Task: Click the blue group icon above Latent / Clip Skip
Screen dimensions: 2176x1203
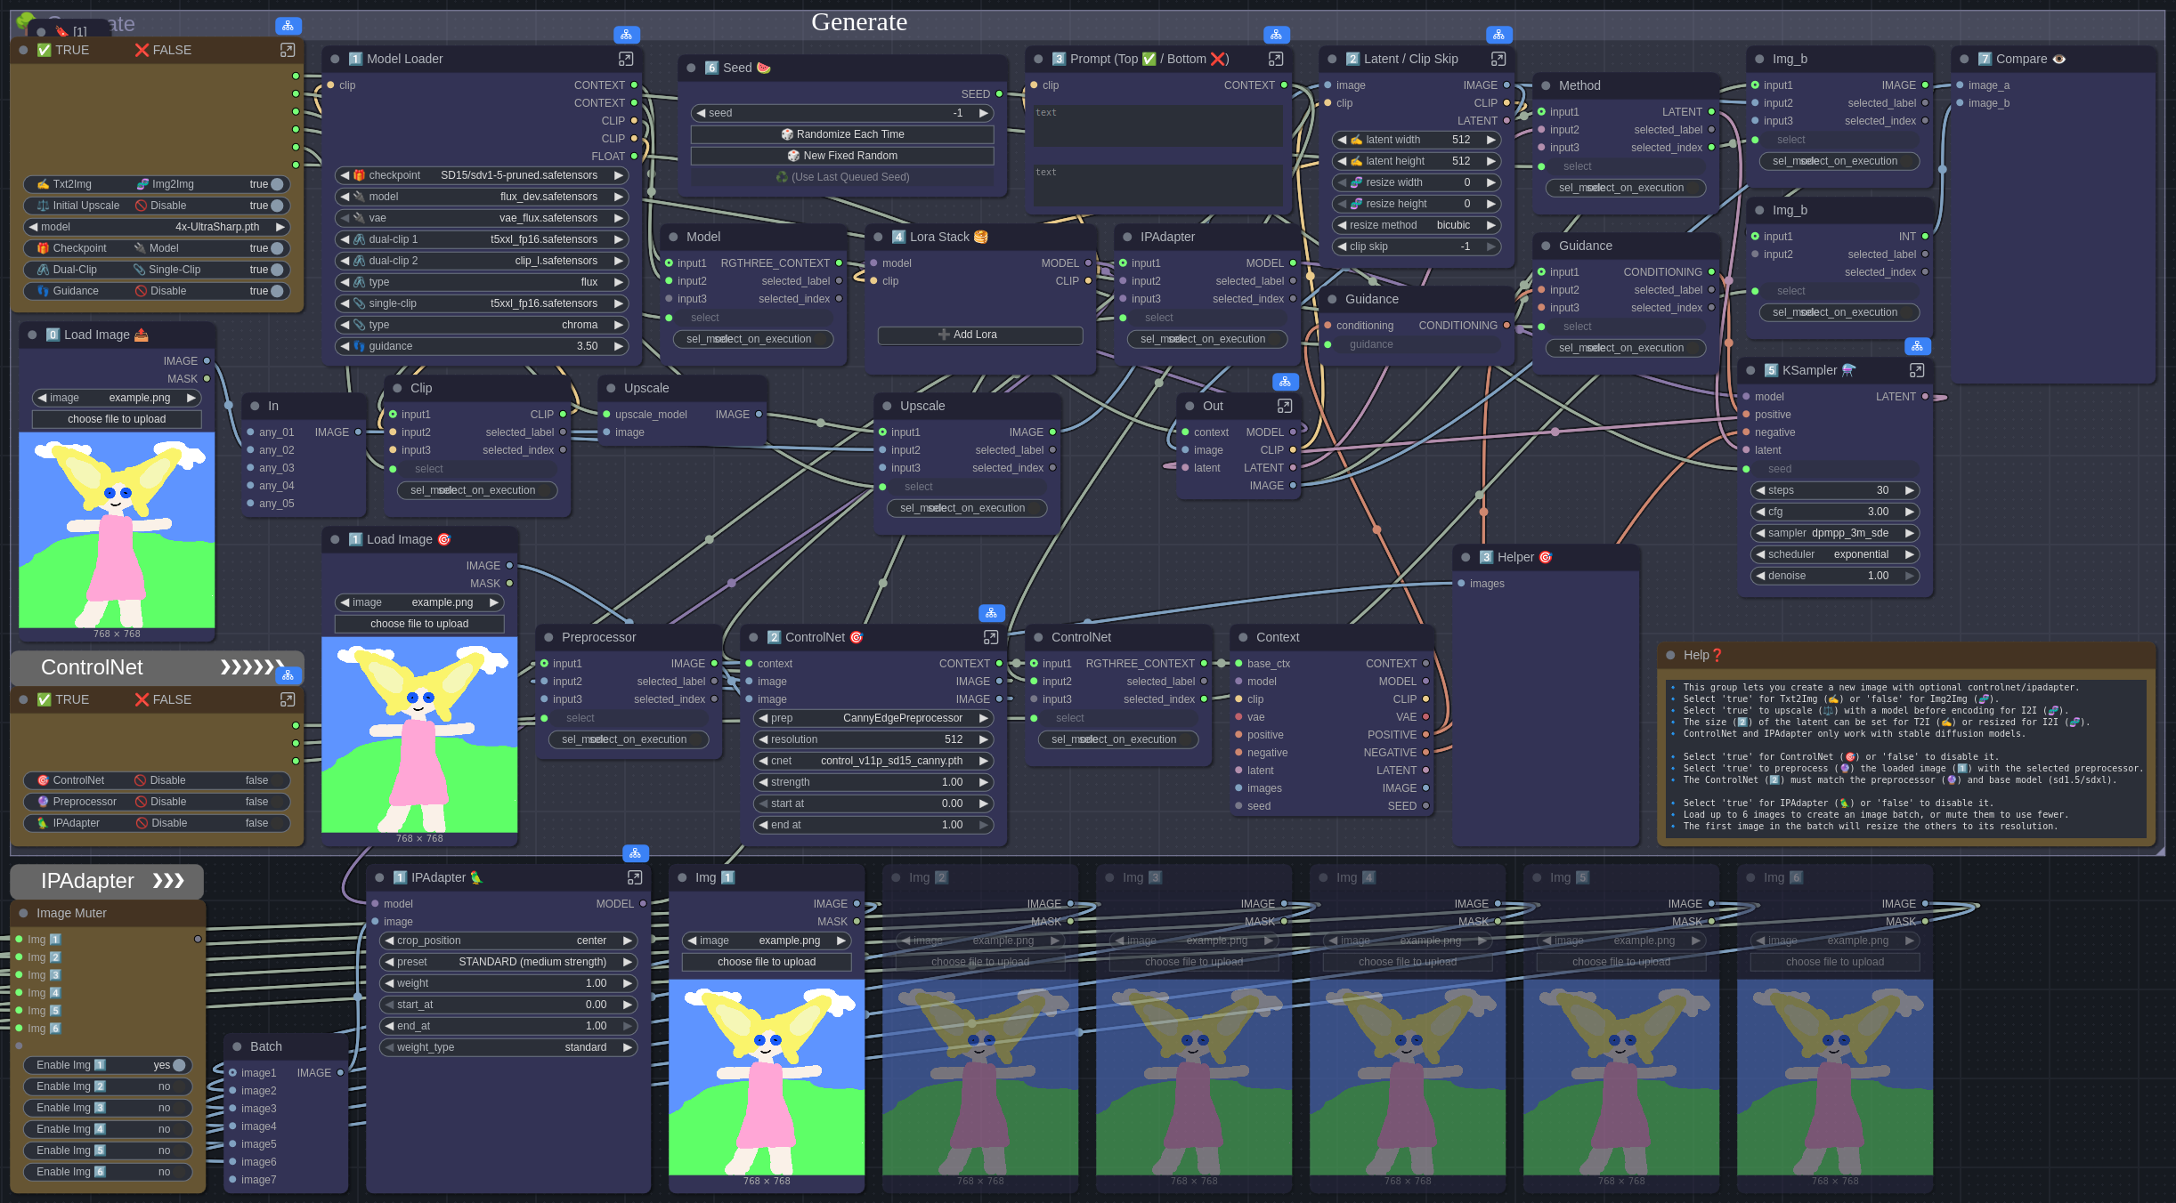Action: pos(1498,35)
